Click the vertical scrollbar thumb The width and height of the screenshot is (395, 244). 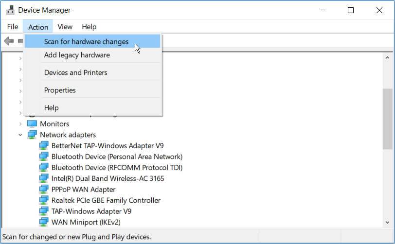(387, 119)
